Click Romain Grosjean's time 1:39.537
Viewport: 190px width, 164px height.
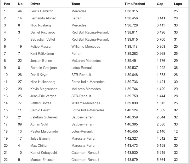pyautogui.click(x=131, y=68)
